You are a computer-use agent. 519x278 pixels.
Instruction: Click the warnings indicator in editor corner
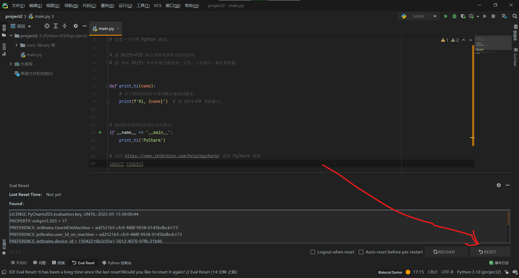pyautogui.click(x=450, y=40)
